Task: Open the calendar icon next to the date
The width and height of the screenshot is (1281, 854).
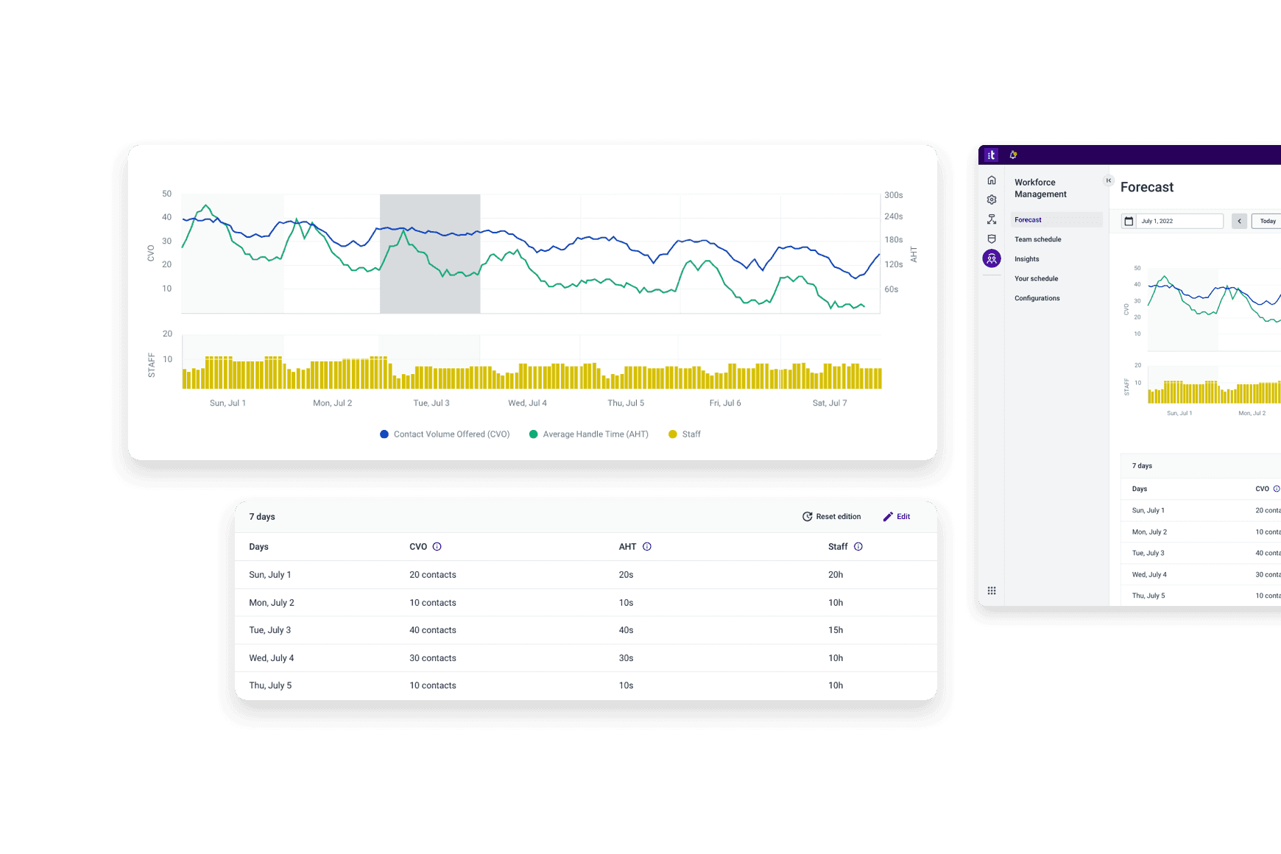Action: point(1129,221)
